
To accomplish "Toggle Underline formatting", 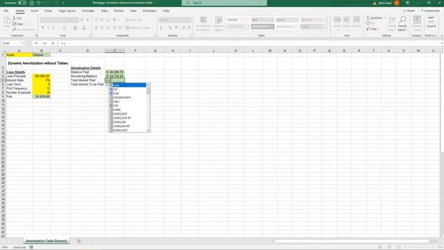I will (53, 28).
